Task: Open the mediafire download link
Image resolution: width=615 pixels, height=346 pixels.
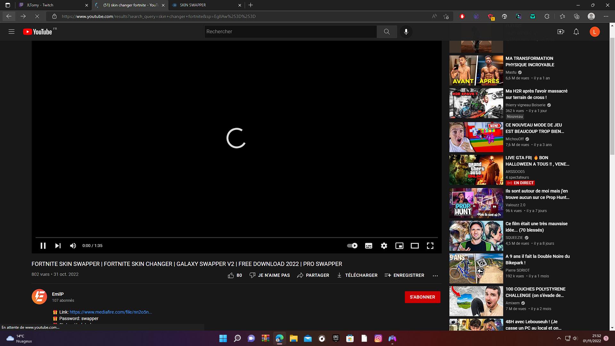Action: (x=111, y=312)
